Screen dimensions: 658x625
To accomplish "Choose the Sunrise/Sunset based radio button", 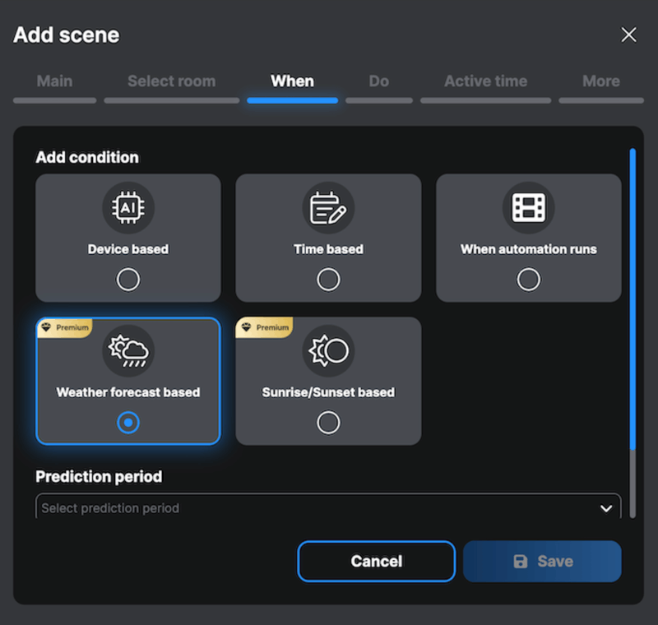I will pos(328,423).
